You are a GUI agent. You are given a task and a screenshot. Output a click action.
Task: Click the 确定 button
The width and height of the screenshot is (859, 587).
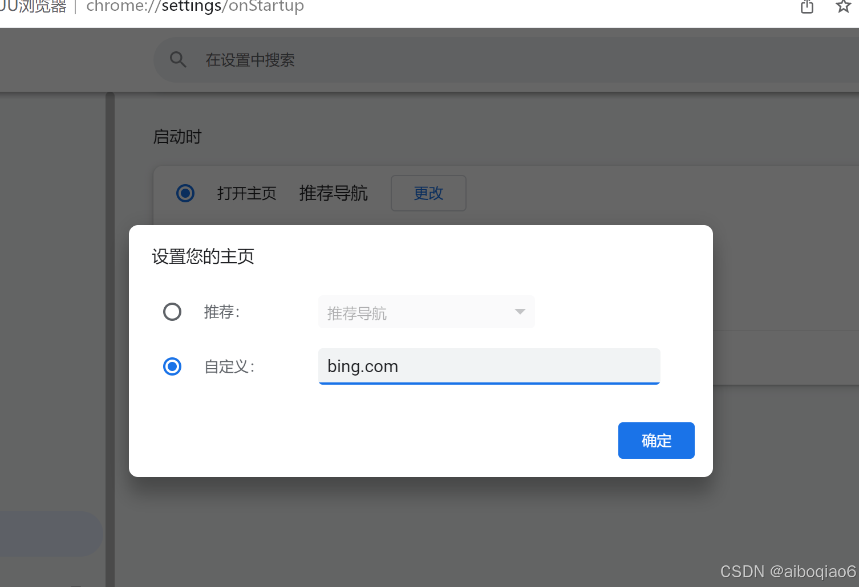[657, 441]
